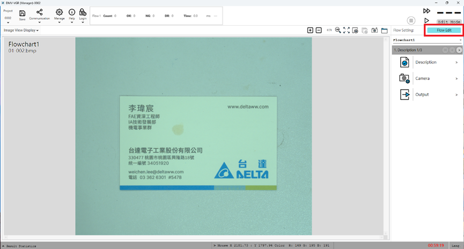
Task: Open the Flowchart1 selection combo box
Action: click(426, 40)
